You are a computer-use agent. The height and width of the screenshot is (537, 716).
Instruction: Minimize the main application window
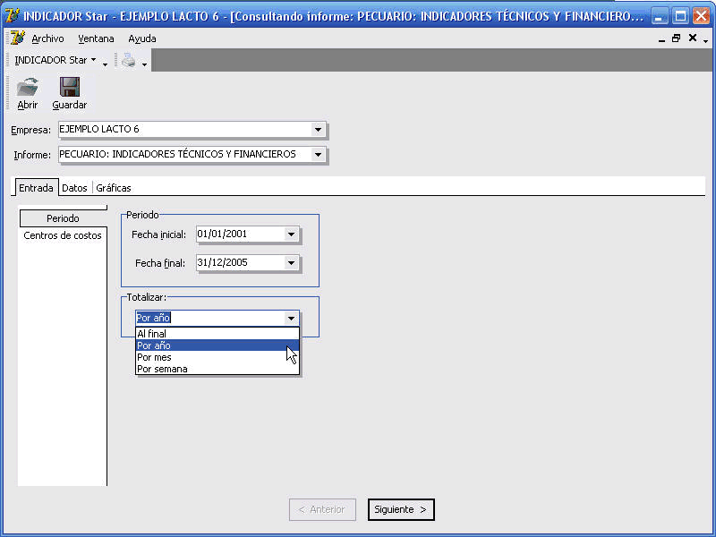(659, 16)
